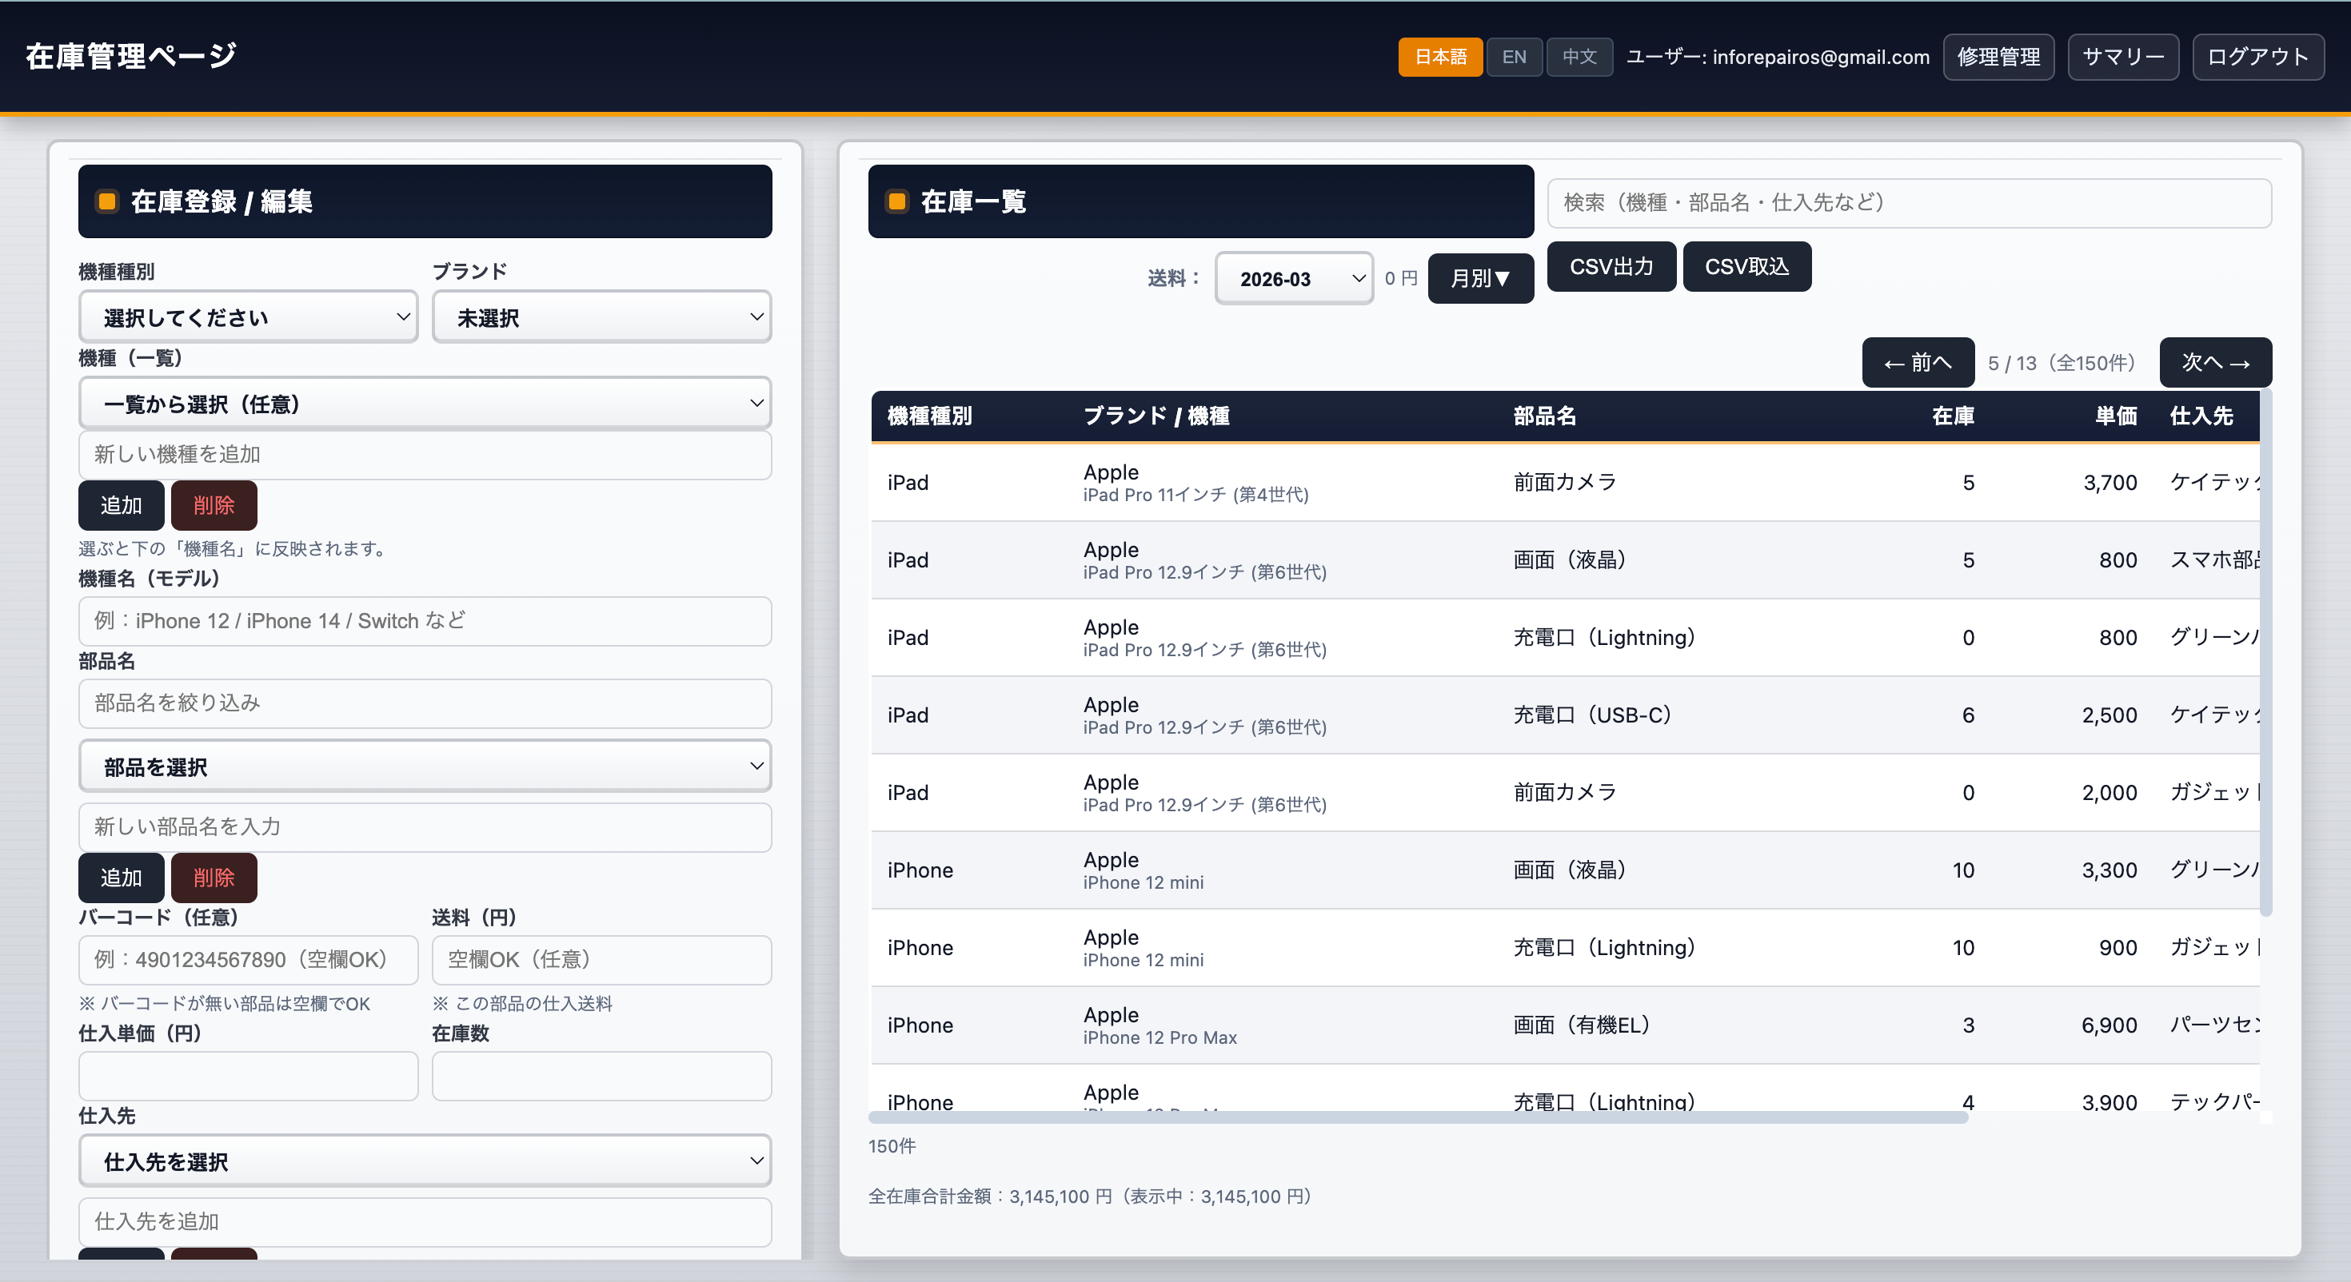
Task: Change the month with the 2026-03 selector
Action: [1292, 278]
